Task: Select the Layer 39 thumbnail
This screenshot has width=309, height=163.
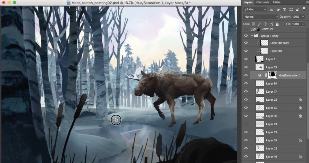Action: [x=264, y=51]
